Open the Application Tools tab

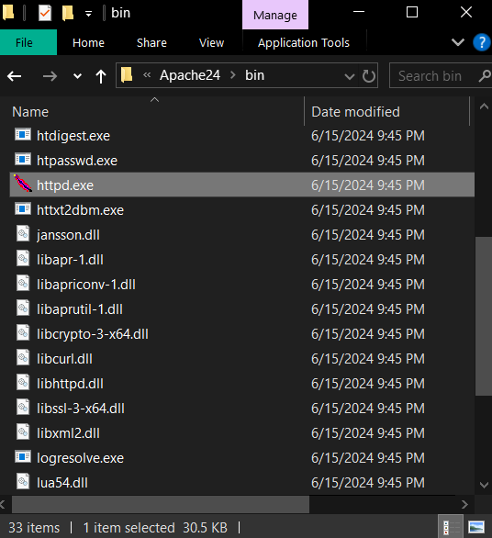[x=304, y=42]
